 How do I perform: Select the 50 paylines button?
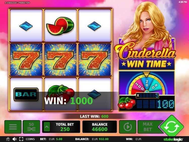31,127
